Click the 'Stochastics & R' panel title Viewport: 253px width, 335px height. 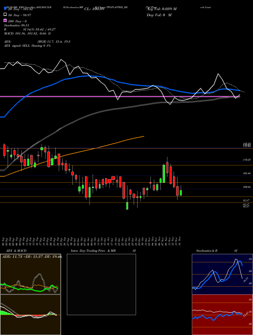(x=206, y=251)
